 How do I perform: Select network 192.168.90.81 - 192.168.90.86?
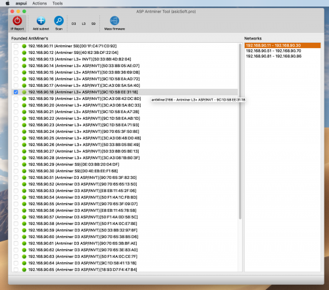tap(282, 57)
